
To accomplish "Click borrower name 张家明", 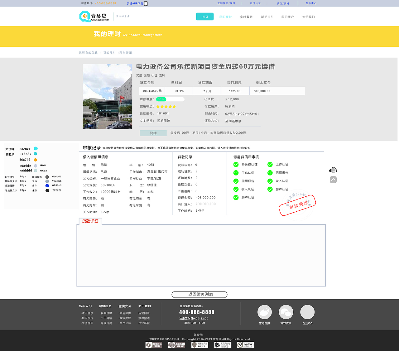I will [x=230, y=107].
